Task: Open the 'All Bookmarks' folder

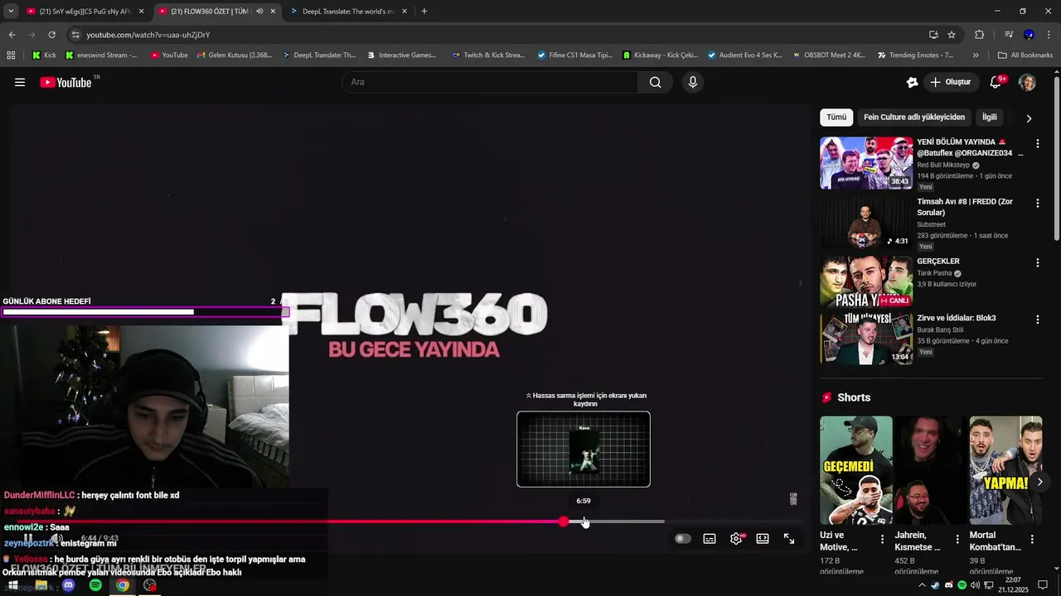Action: (x=1025, y=55)
